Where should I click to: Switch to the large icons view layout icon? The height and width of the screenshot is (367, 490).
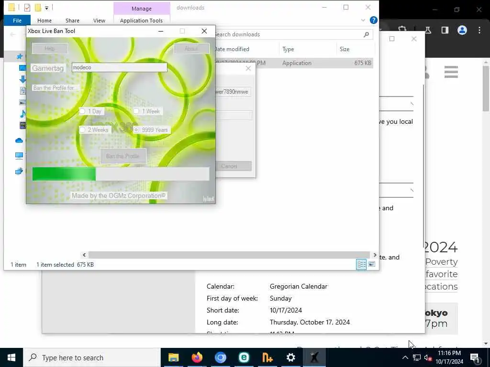(372, 264)
